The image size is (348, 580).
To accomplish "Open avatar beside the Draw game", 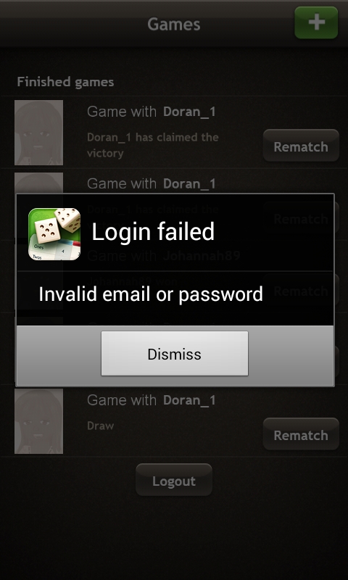I will 39,421.
